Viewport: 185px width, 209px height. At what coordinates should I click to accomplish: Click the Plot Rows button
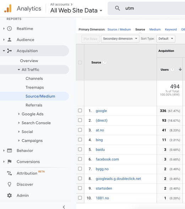[91, 39]
